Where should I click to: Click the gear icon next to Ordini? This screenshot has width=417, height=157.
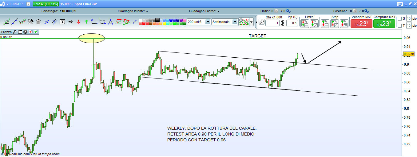click(288, 11)
